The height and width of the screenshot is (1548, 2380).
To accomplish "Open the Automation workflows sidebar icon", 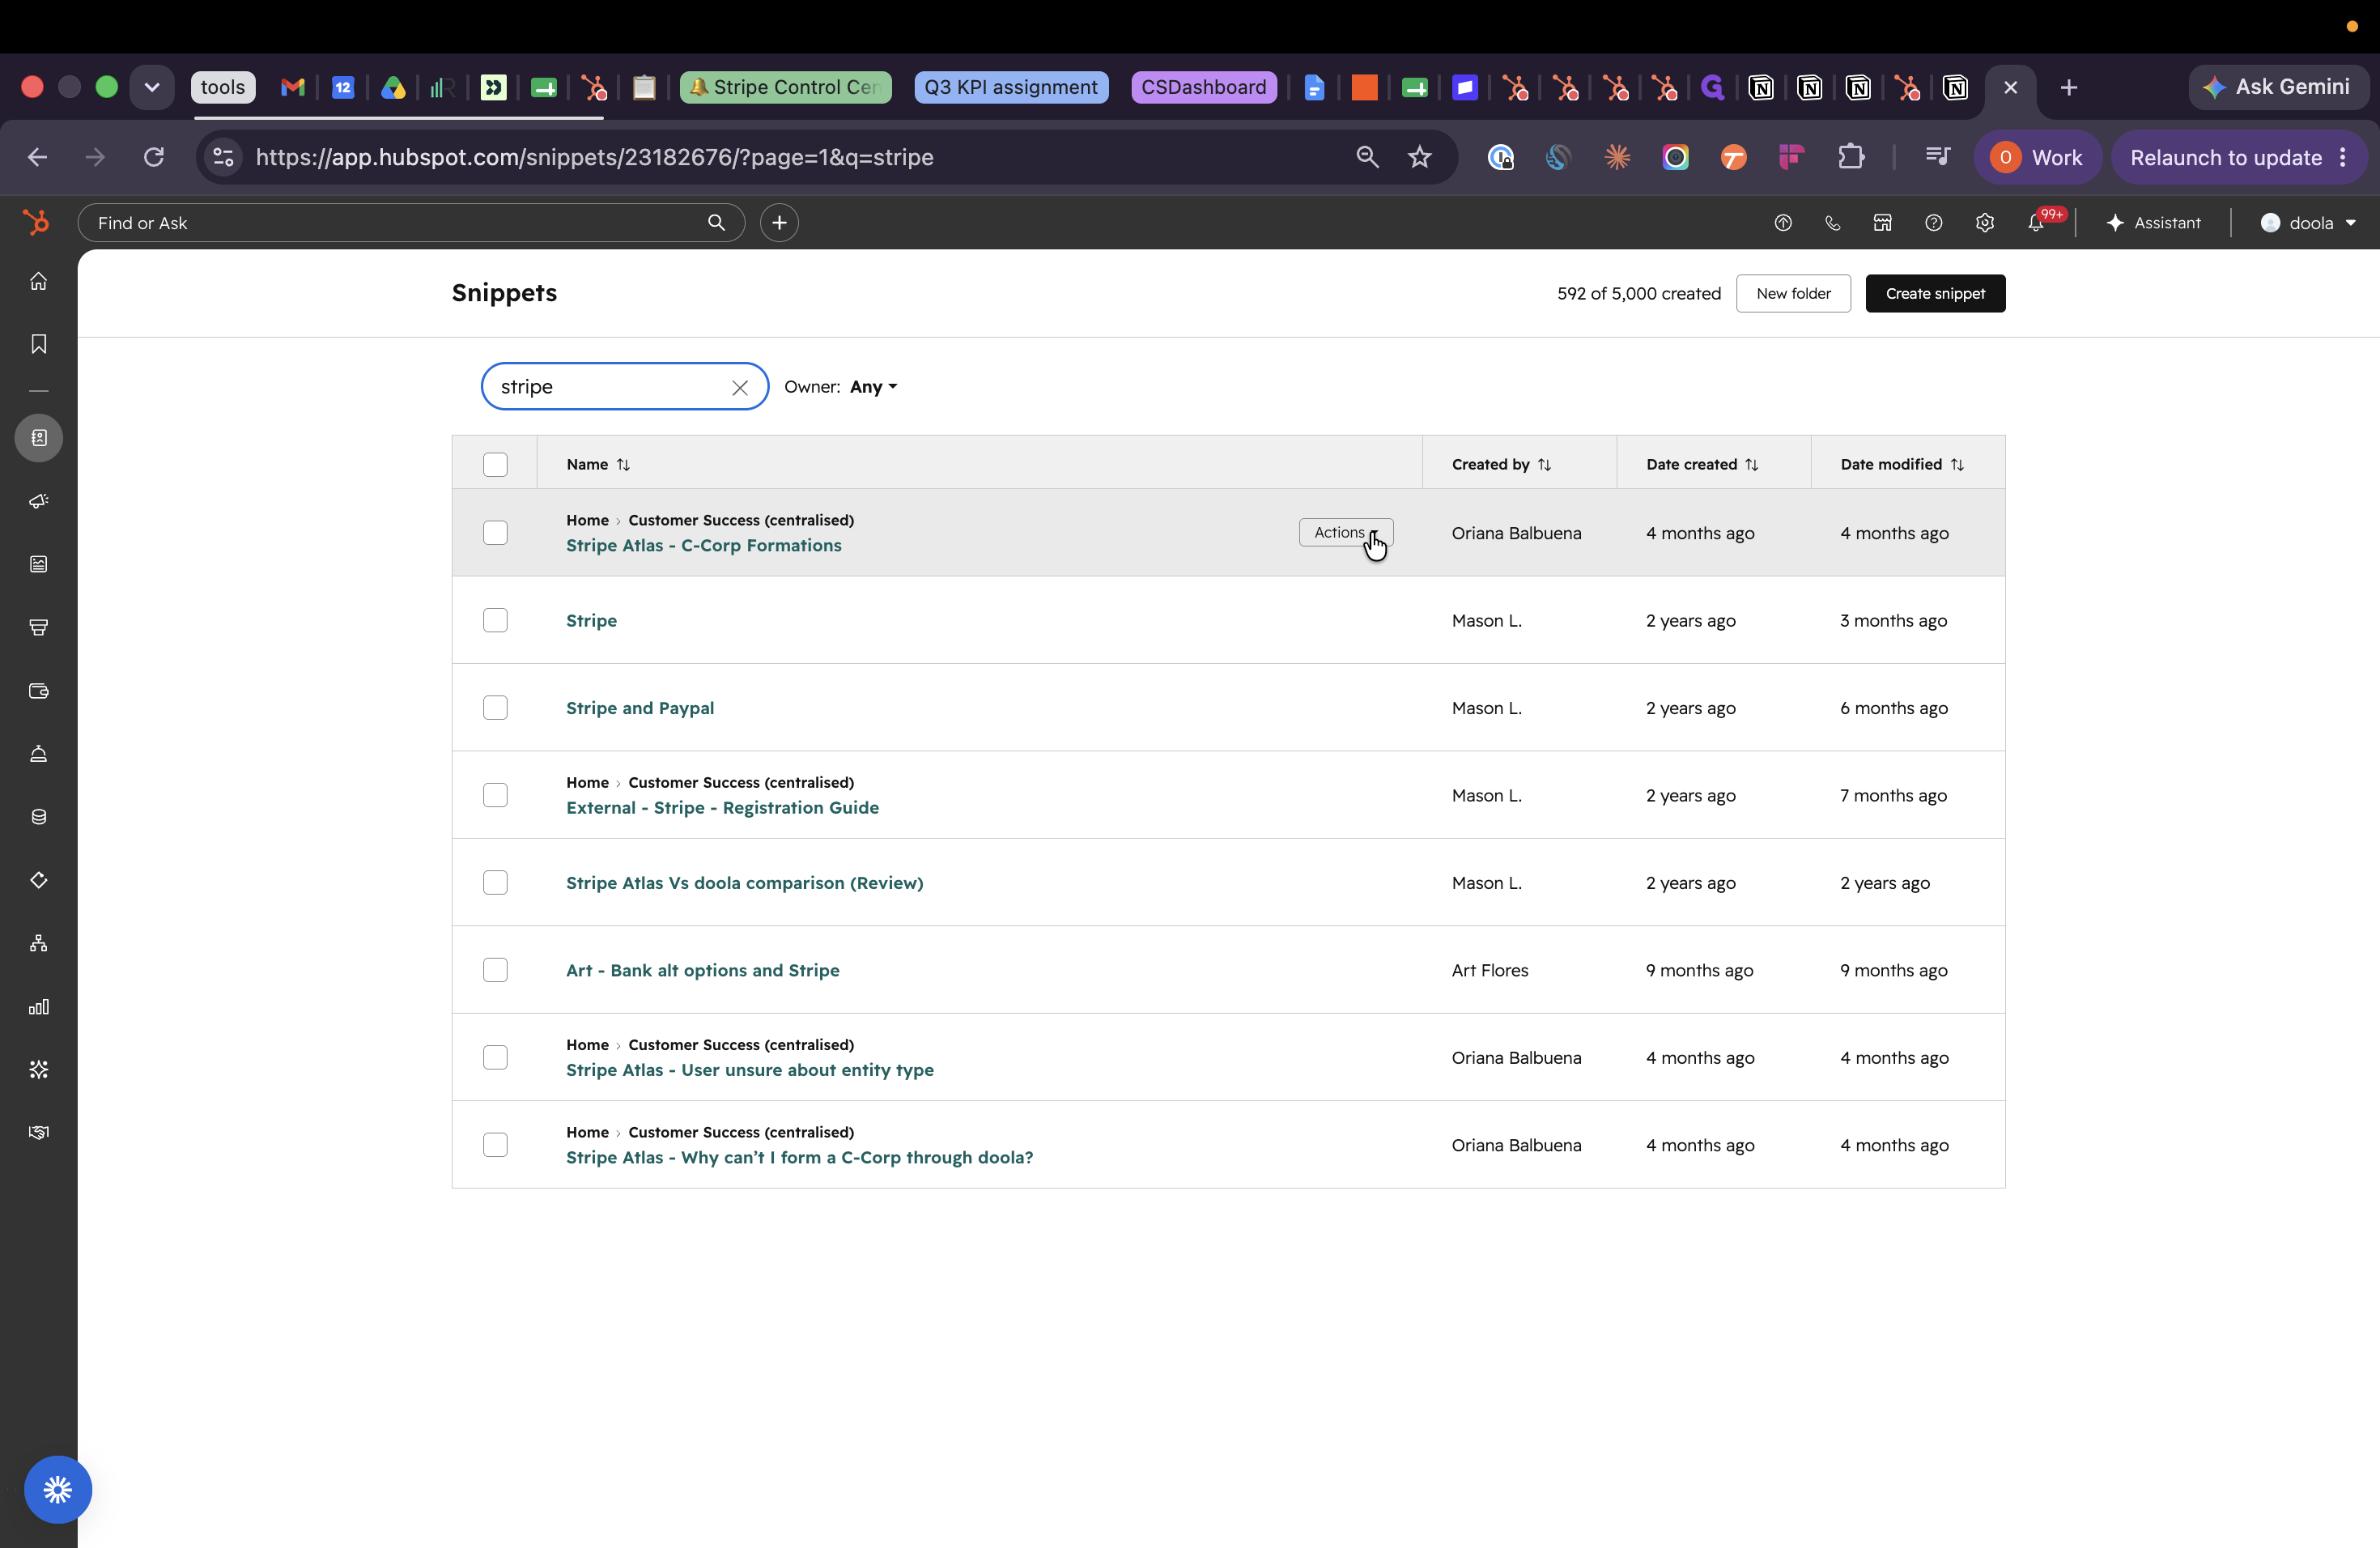I will [x=39, y=943].
